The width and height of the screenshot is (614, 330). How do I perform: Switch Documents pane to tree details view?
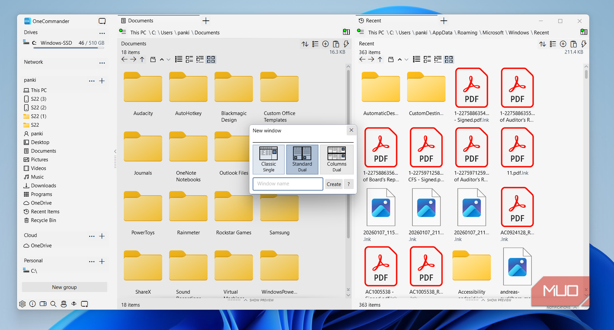click(200, 59)
